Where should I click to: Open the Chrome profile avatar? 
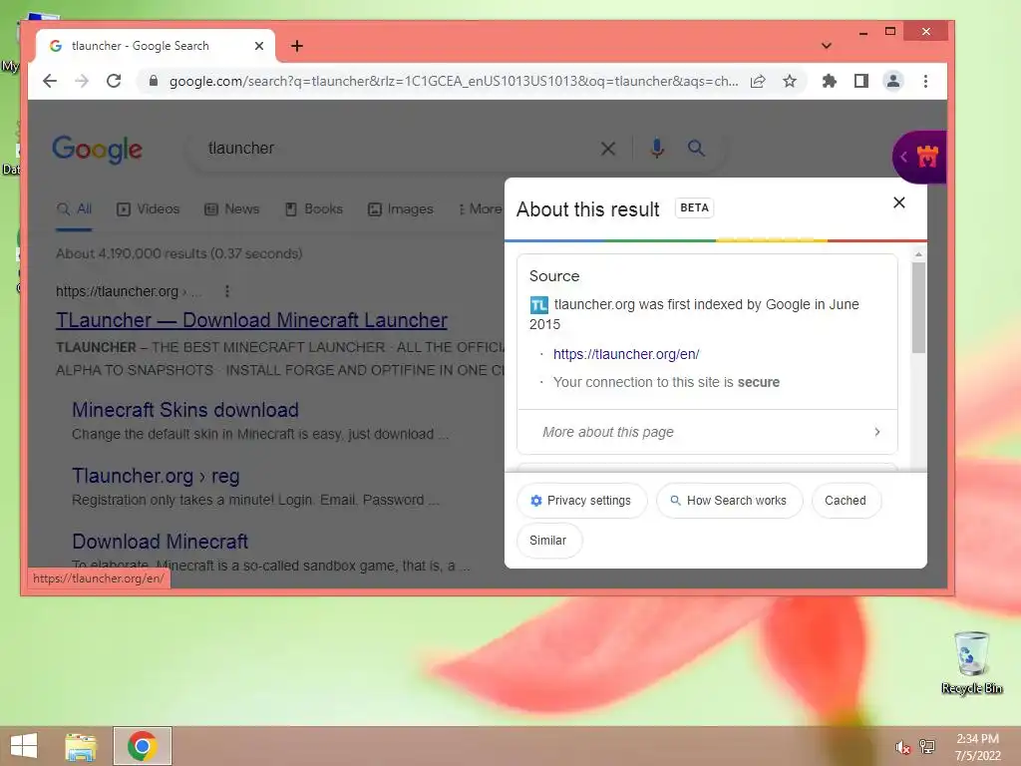892,81
